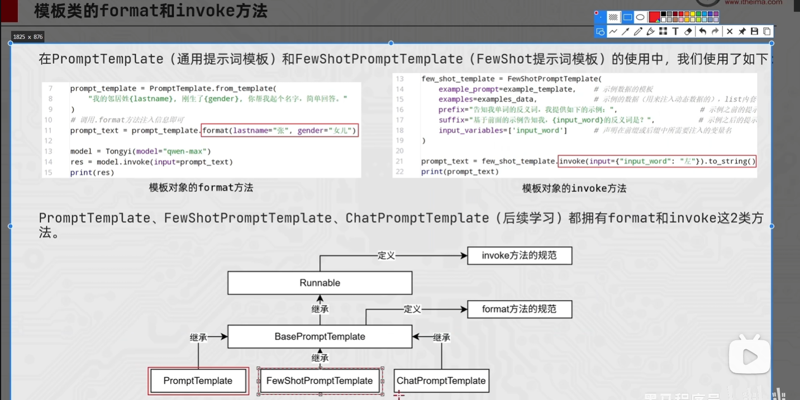
Task: Click the selection handle on left edge
Action: pos(10,226)
